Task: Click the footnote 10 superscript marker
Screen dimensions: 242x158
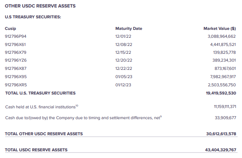Action: tap(77, 106)
